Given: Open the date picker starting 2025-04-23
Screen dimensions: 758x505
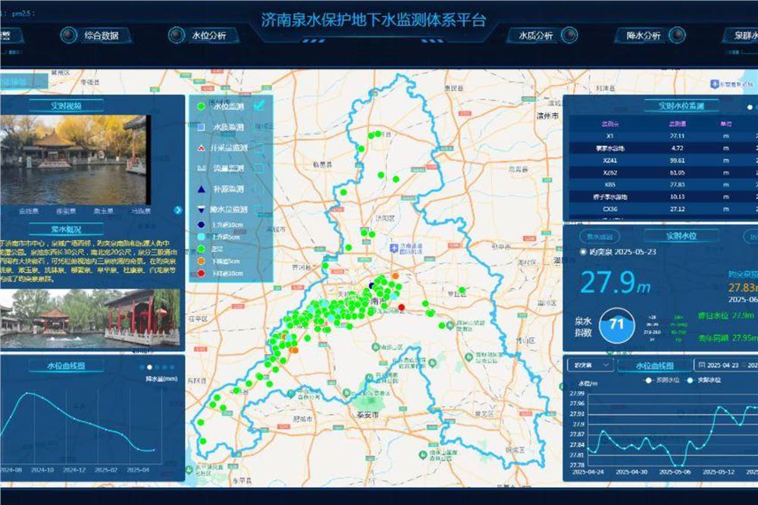Looking at the screenshot, I should coord(726,365).
